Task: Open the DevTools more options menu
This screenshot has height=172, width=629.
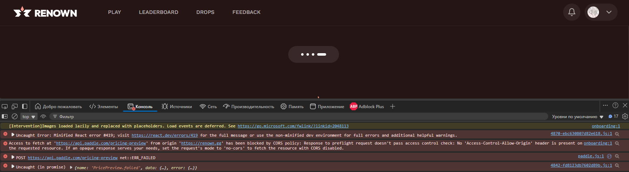Action: [605, 105]
